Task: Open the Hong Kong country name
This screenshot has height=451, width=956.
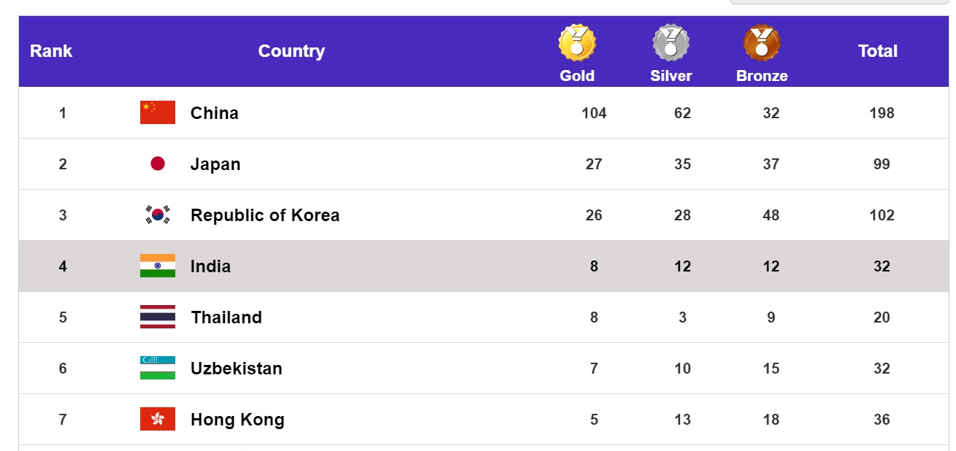Action: (237, 420)
